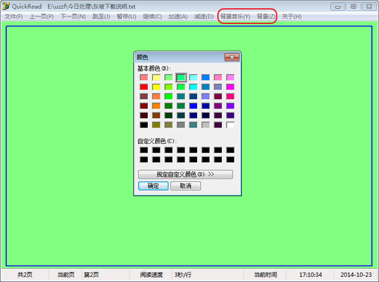Cancel color dialog with 取消 button
Viewport: 379px width, 282px height.
186,186
